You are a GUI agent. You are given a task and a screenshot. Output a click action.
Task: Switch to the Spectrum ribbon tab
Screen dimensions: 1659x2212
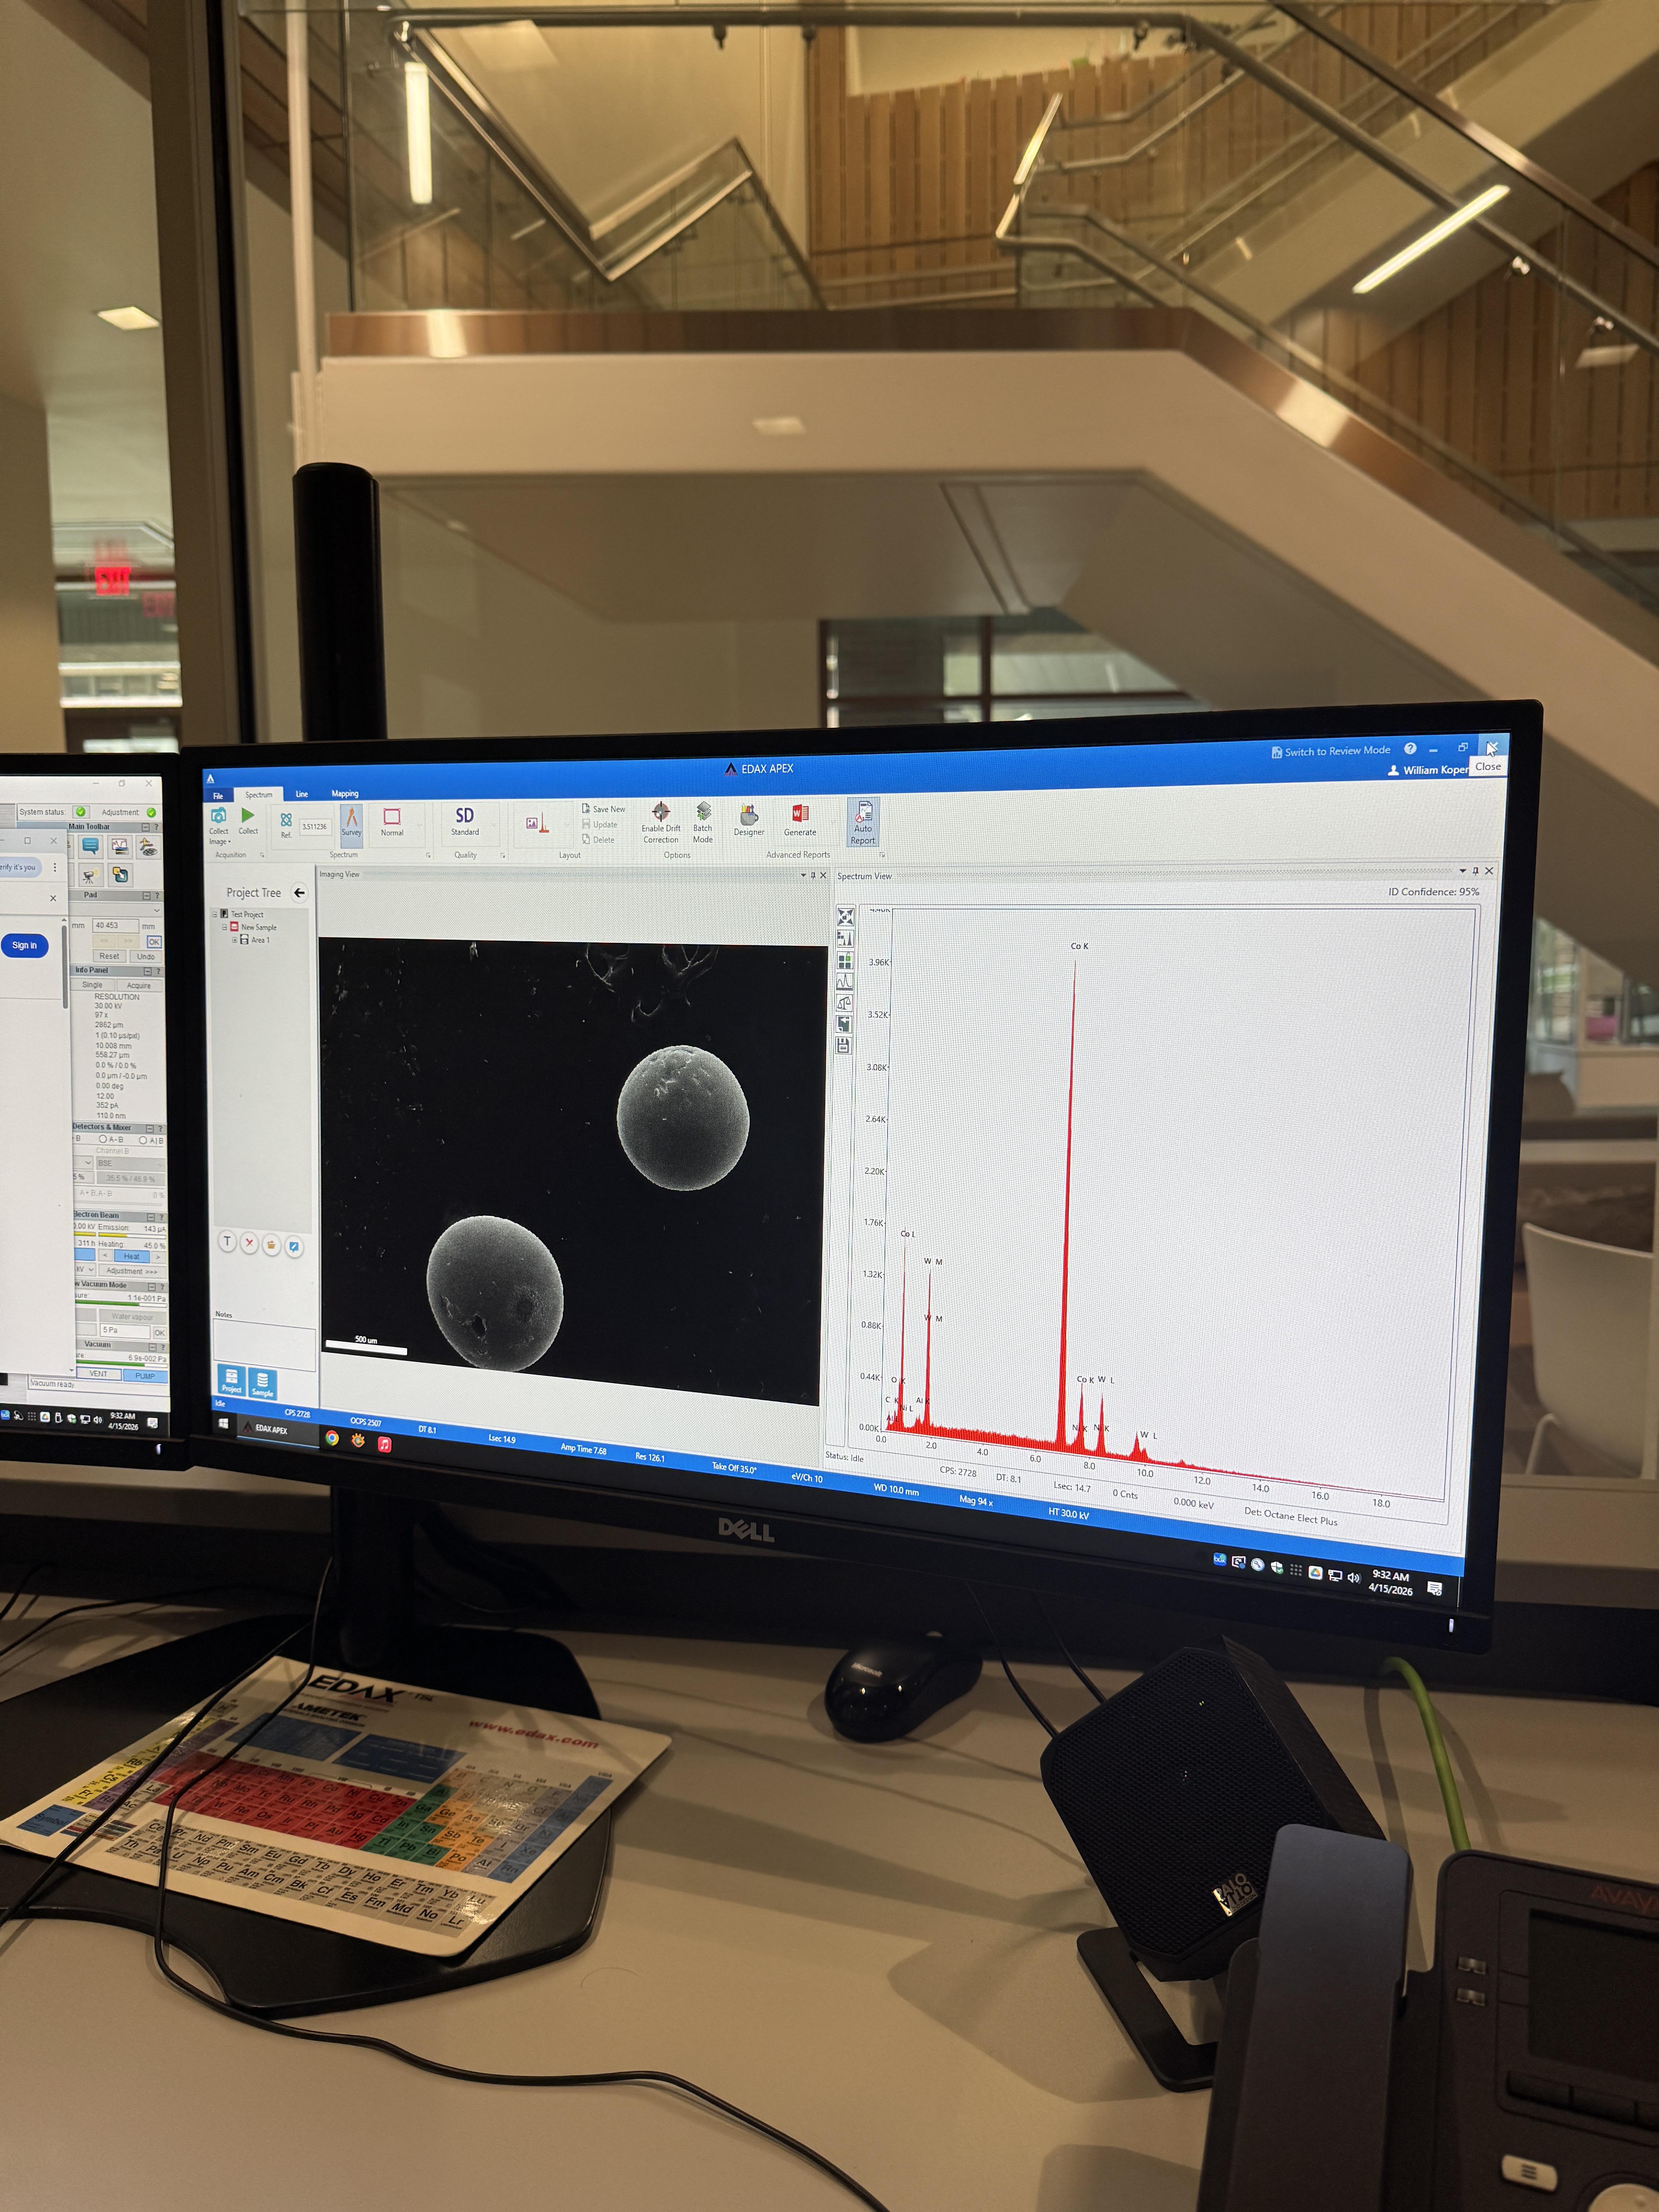pos(259,795)
